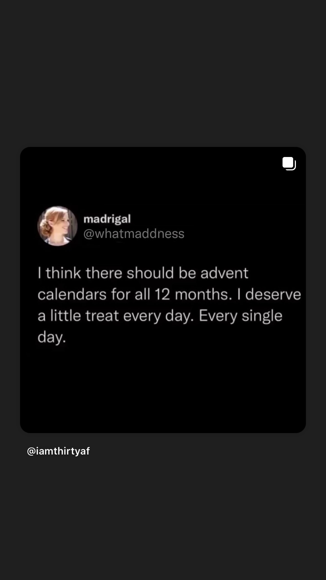326x580 pixels.
Task: Select the word "advent" in the tweet
Action: point(224,273)
